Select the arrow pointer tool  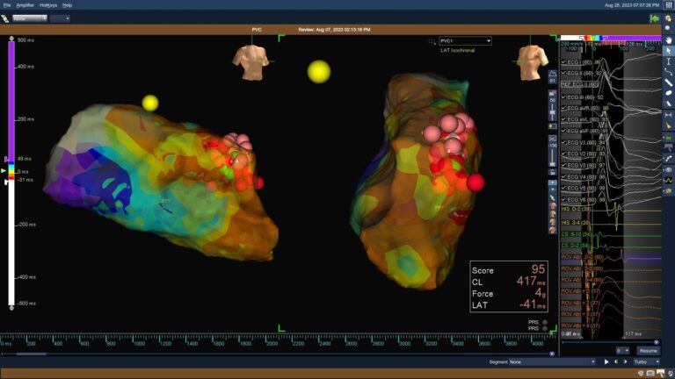click(x=668, y=51)
